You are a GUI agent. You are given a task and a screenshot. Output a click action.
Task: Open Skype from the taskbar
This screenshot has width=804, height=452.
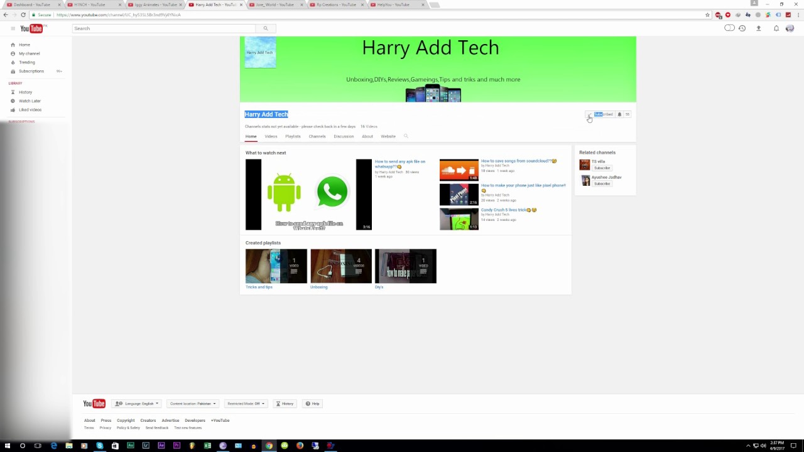[100, 446]
